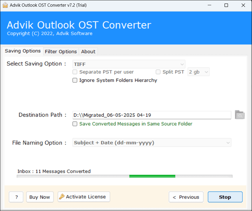Expand the 2 gb split size dropdown

pyautogui.click(x=198, y=72)
